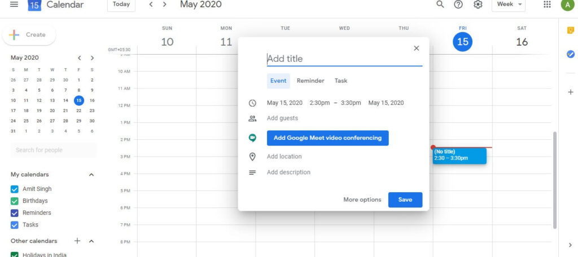This screenshot has height=257, width=578.
Task: Toggle the Amit Singh calendar checkbox
Action: (14, 189)
